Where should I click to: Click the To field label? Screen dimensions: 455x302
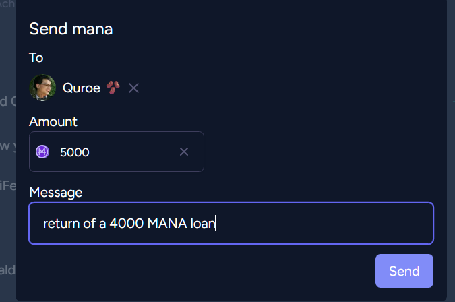(36, 57)
